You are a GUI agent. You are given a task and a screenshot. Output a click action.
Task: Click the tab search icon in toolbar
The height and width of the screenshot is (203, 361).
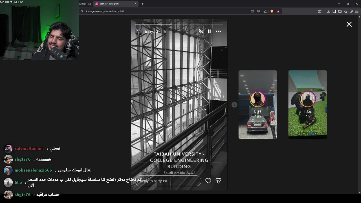click(320, 11)
